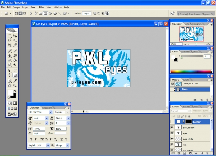Image resolution: width=216 pixels, height=156 pixels.
Task: Toggle Faux Bold in Character panel
Action: 31,139
